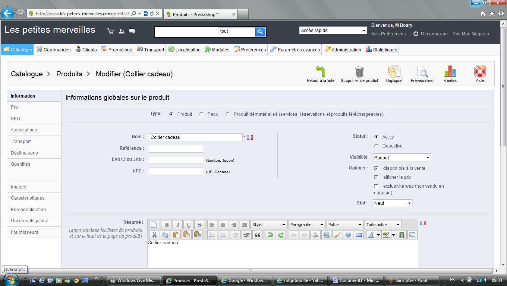The image size is (507, 286).
Task: Select the Produit type radio button
Action: point(171,114)
